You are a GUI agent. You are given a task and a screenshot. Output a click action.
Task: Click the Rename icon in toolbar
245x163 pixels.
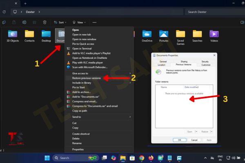click(x=24, y=22)
